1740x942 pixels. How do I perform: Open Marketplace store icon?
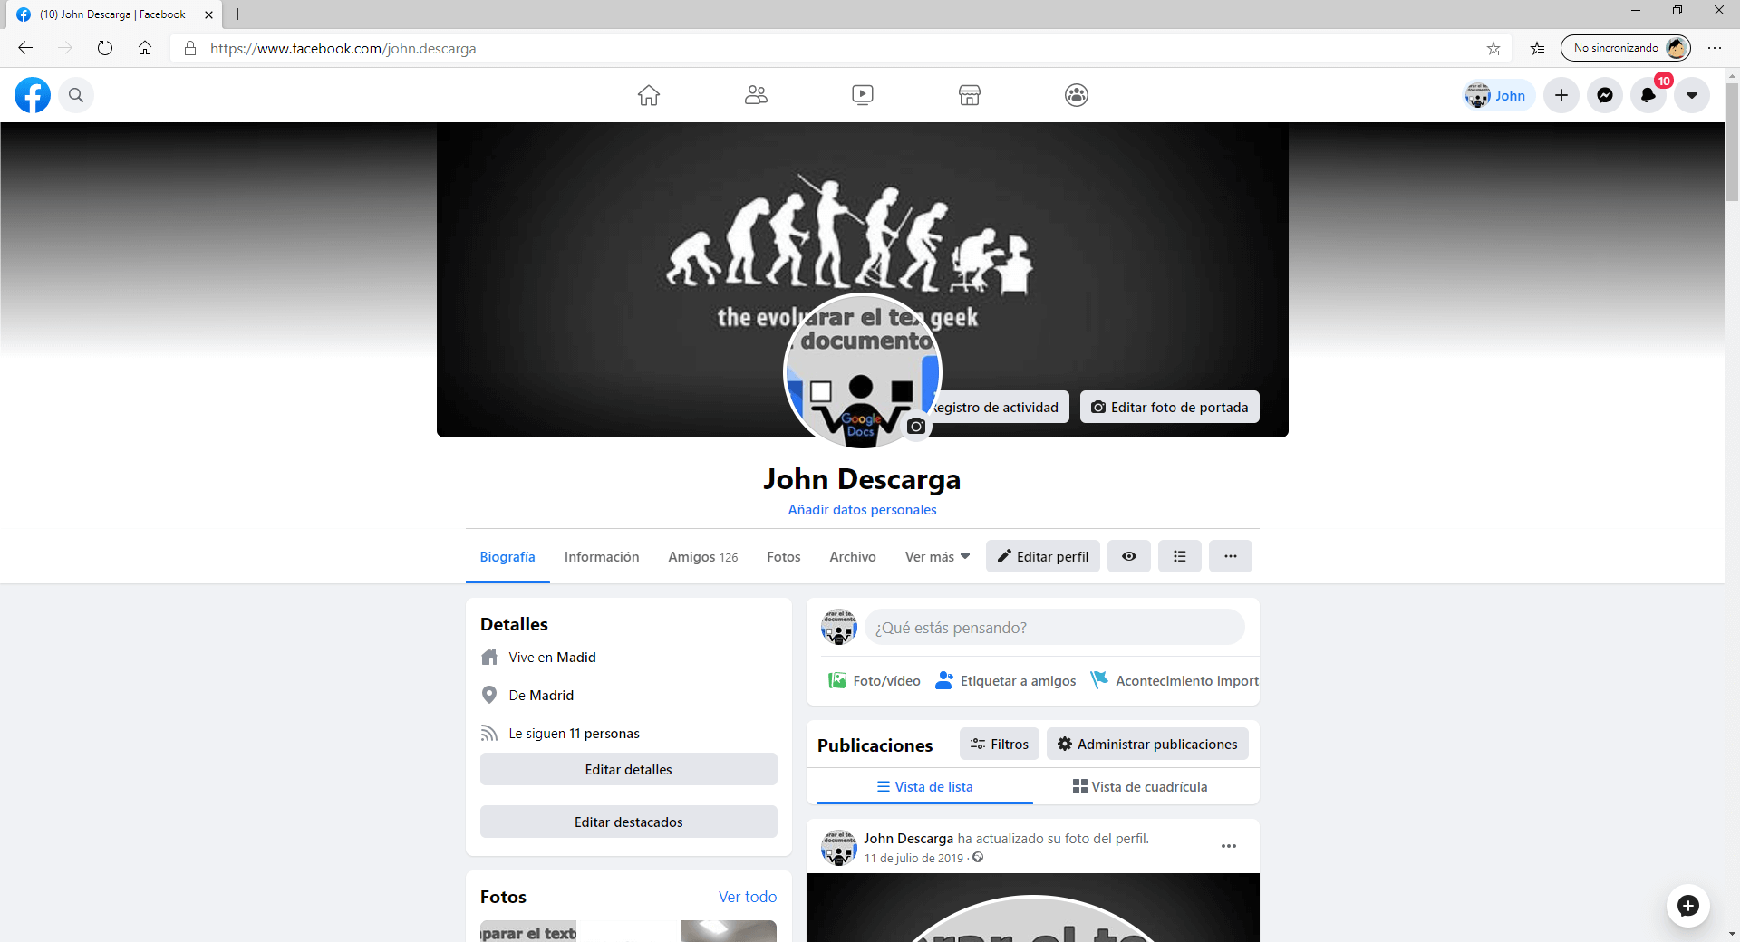coord(970,95)
